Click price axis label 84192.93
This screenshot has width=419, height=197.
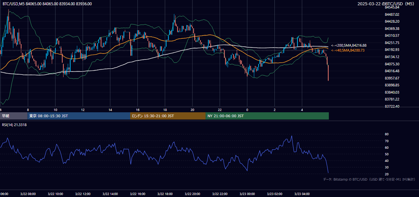point(392,50)
